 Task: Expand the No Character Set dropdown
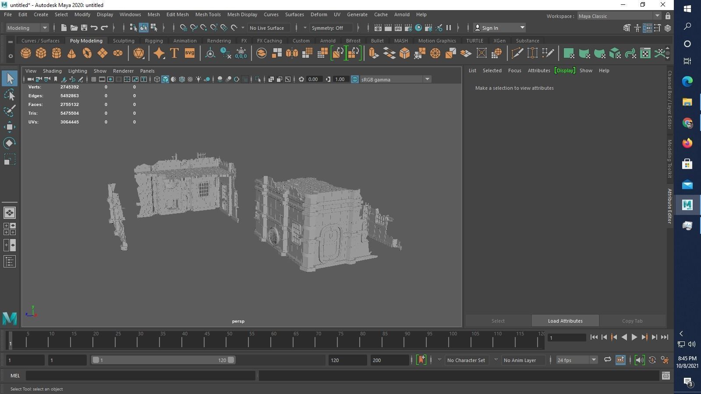[439, 360]
